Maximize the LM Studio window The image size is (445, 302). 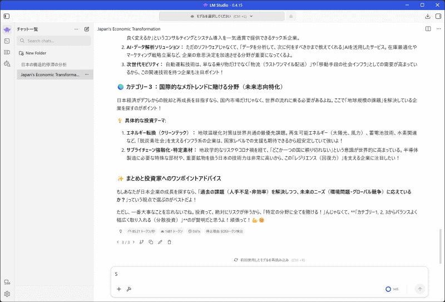point(422,5)
